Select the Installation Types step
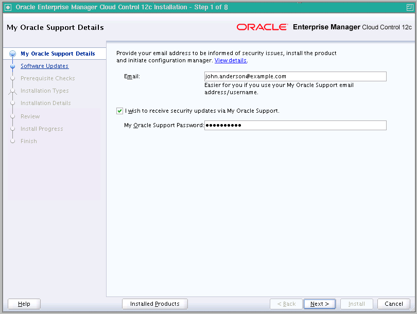 tap(44, 91)
